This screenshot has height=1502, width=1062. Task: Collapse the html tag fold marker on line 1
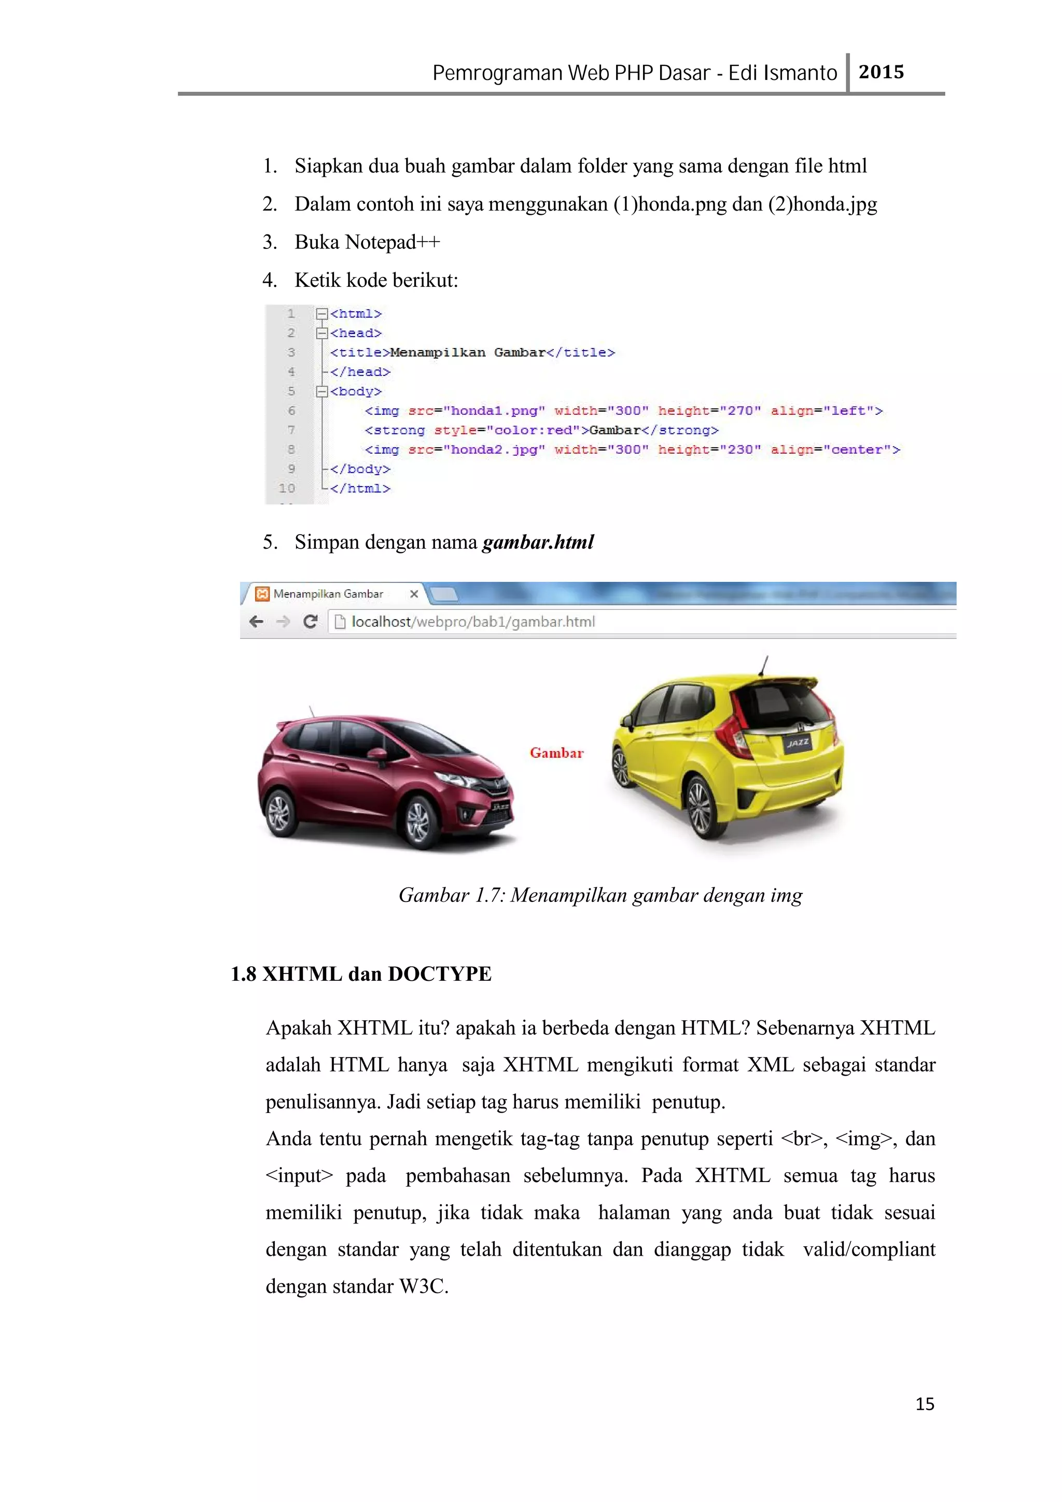(321, 314)
